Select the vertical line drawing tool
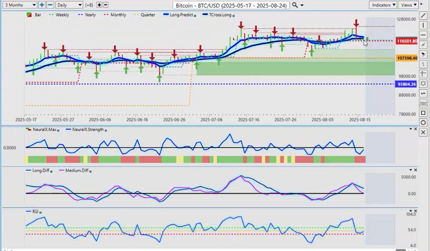This screenshot has height=251, width=430. 423,25
